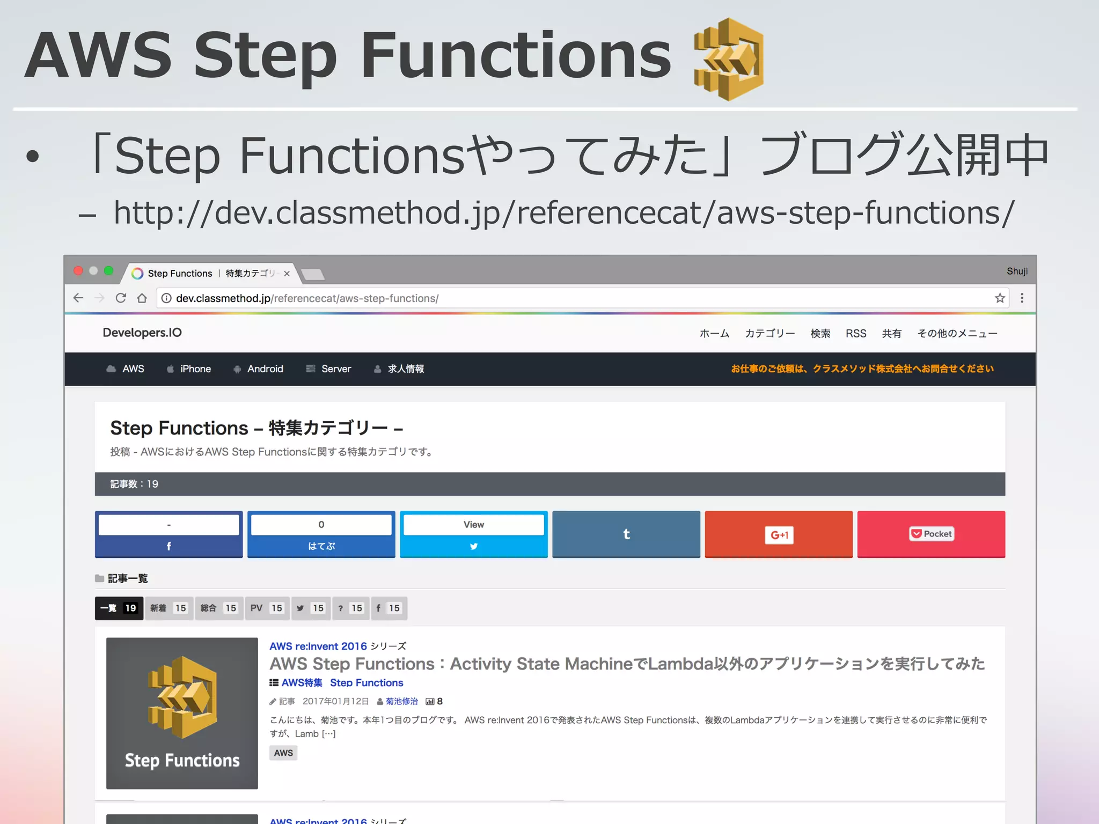Viewport: 1099px width, 824px height.
Task: Share on Facebook button
Action: click(x=169, y=534)
